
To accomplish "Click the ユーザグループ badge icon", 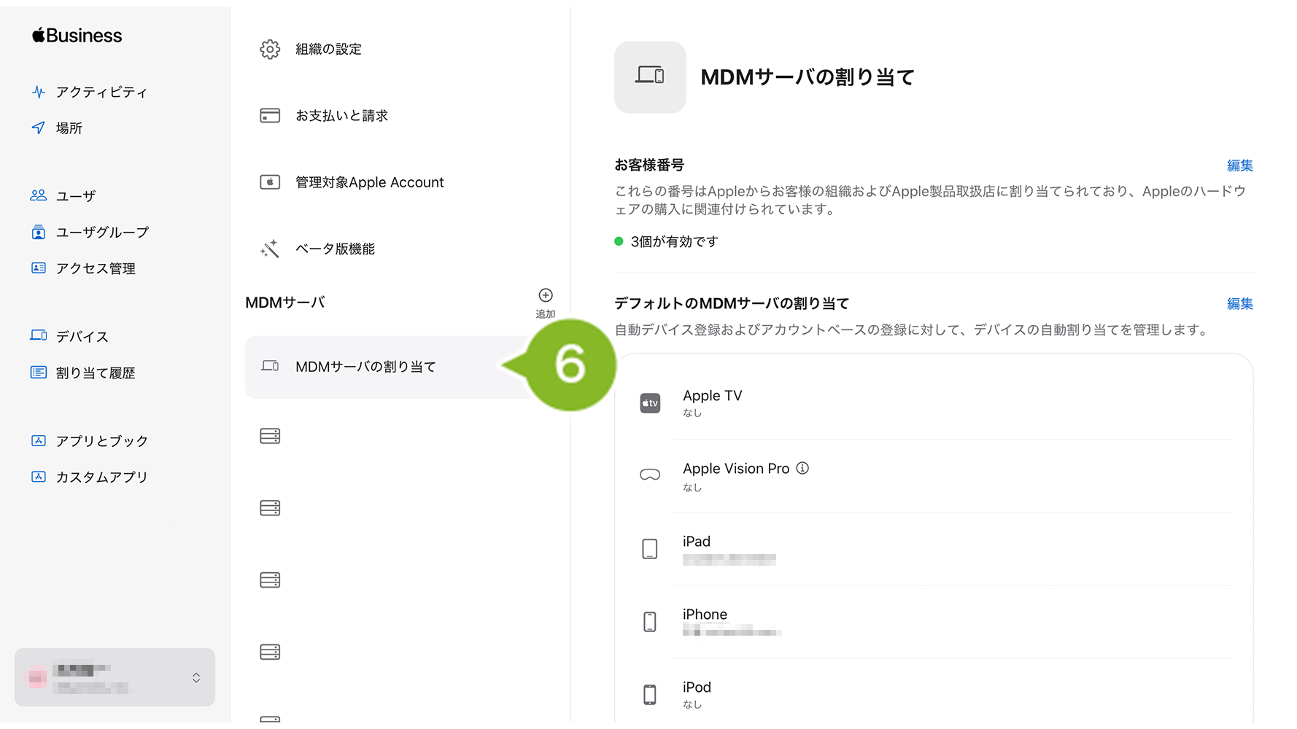I will point(39,232).
